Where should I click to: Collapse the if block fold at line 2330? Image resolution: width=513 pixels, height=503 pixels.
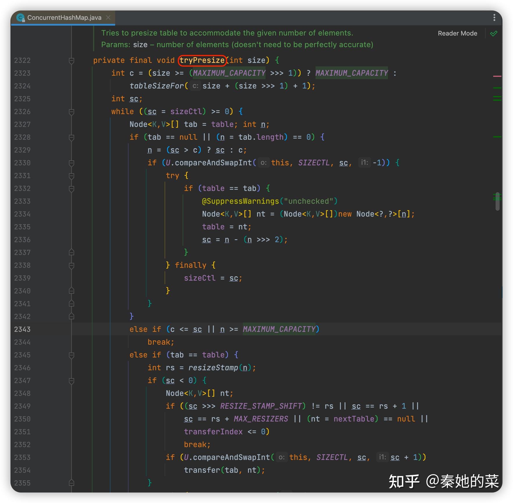pos(71,163)
